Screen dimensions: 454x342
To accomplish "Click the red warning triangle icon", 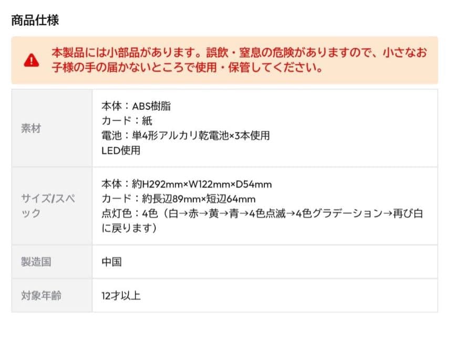I will click(x=32, y=60).
